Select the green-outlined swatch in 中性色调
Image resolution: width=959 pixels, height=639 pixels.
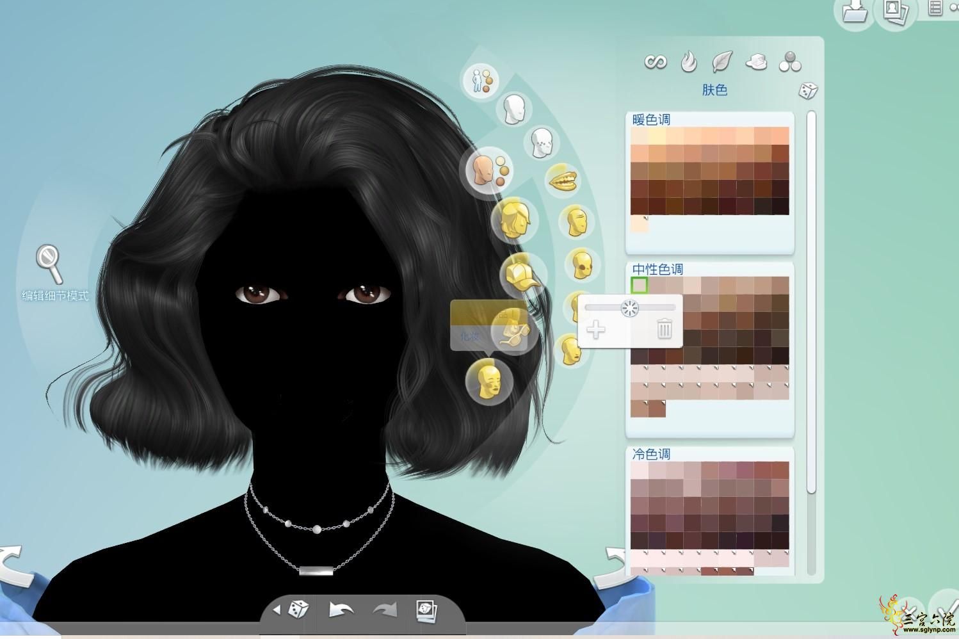coord(640,285)
